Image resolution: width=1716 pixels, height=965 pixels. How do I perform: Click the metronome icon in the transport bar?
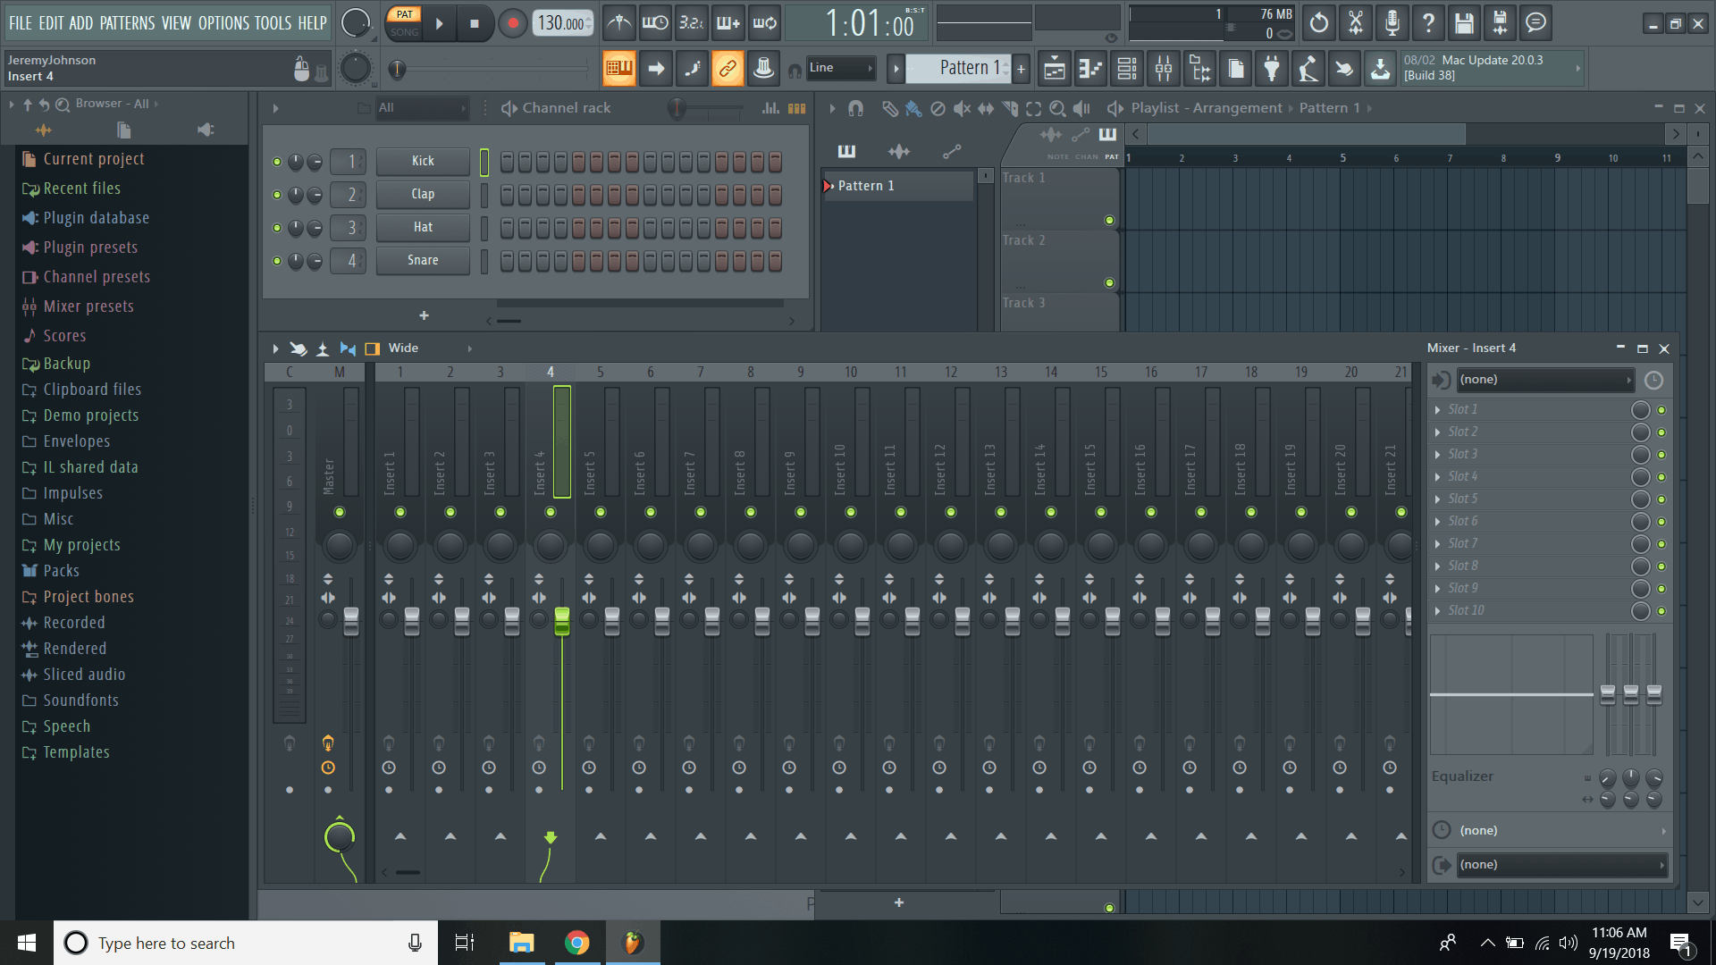pos(619,22)
